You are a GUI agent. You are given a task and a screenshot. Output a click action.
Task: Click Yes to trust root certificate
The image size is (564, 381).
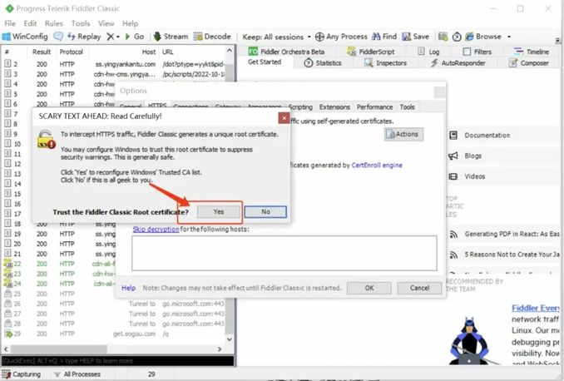click(218, 212)
